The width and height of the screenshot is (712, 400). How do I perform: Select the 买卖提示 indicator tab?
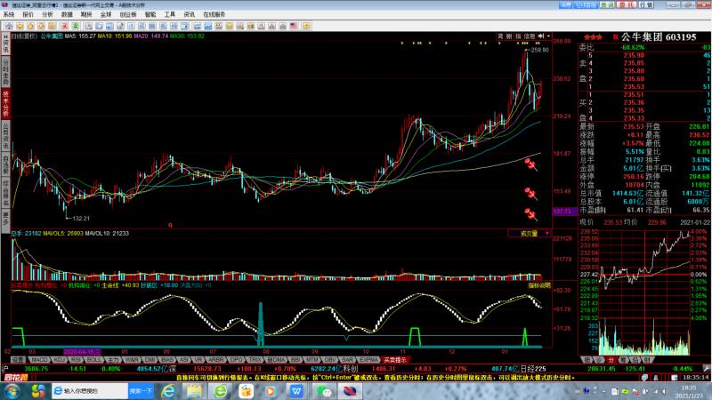tap(395, 360)
